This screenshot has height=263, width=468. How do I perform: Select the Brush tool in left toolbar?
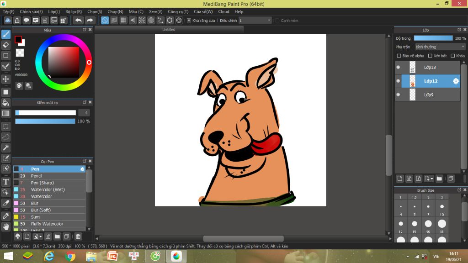(x=6, y=34)
